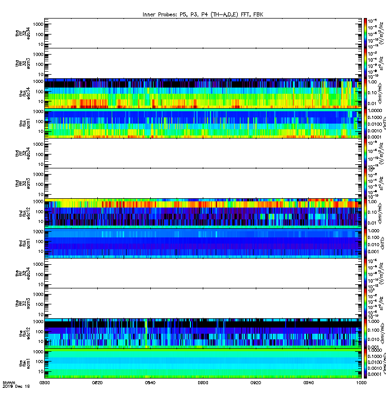Viewport: 386px width, 412px height.
Task: Click the 'the fbk edc12' panel label
Action: tap(25, 333)
